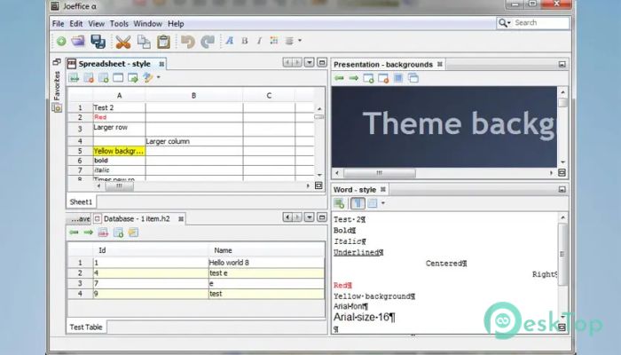Click the Presentation horizontal scrollbar thumb
Image resolution: width=621 pixels, height=355 pixels.
pos(380,173)
